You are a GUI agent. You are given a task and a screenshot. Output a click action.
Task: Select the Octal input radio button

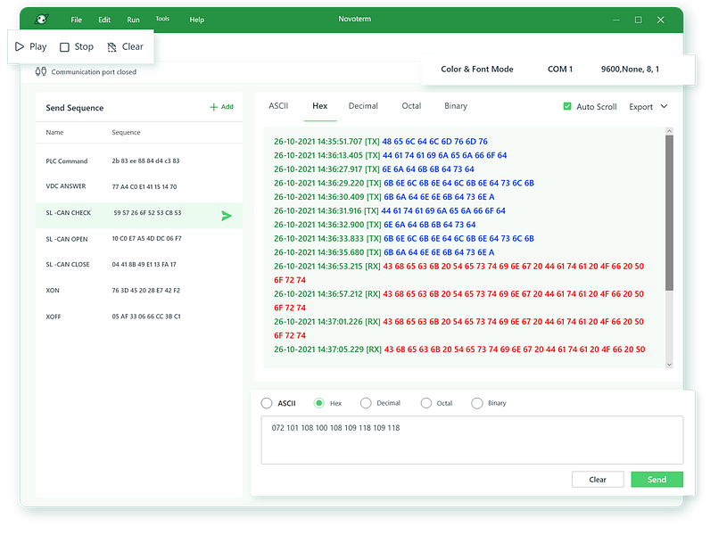tap(426, 403)
